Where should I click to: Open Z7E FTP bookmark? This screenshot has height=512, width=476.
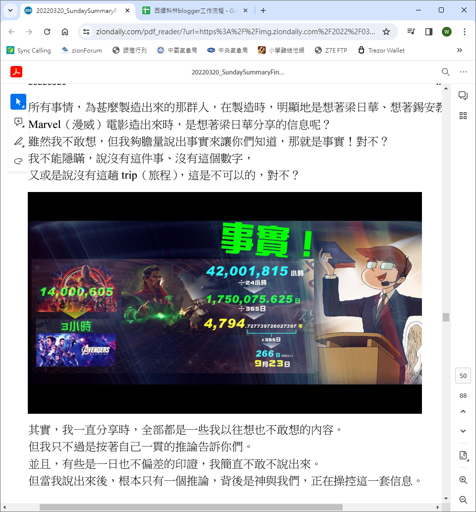pyautogui.click(x=331, y=50)
